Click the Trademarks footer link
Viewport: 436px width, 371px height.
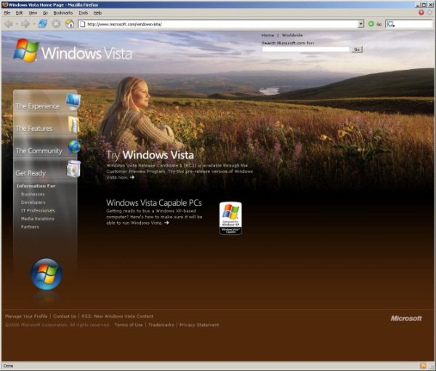tap(161, 324)
